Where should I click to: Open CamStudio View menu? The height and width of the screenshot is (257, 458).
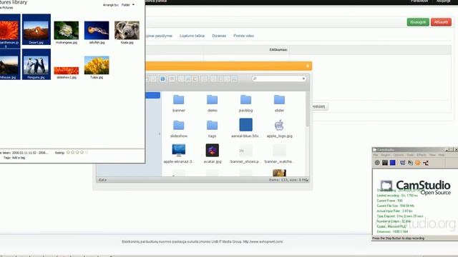(x=432, y=155)
